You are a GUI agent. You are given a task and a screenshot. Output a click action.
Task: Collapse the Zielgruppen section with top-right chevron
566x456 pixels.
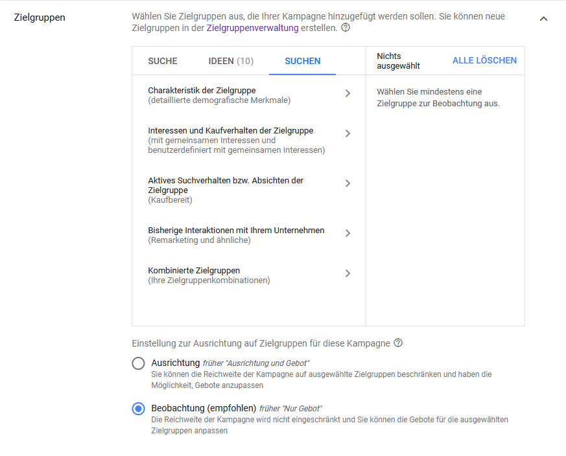coord(543,19)
